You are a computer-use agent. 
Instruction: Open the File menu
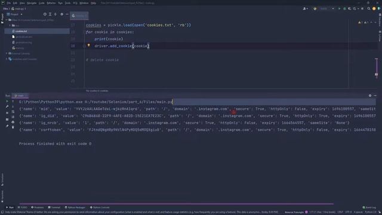[x=9, y=3]
